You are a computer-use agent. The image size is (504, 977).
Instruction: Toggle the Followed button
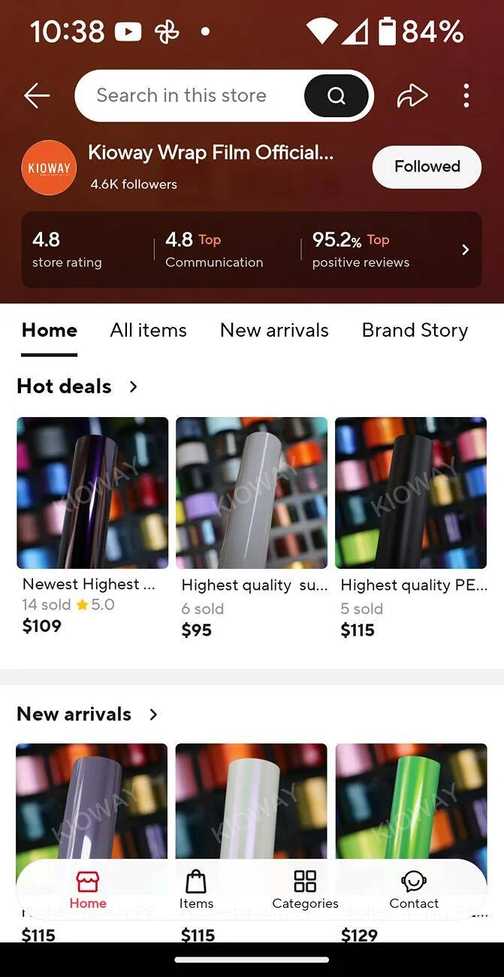click(427, 167)
